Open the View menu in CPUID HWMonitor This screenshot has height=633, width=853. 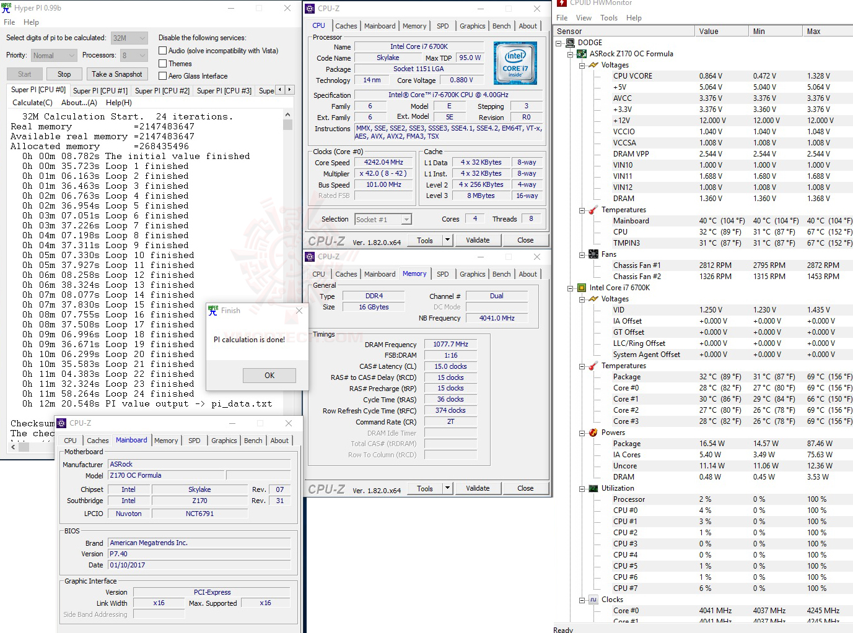click(584, 17)
